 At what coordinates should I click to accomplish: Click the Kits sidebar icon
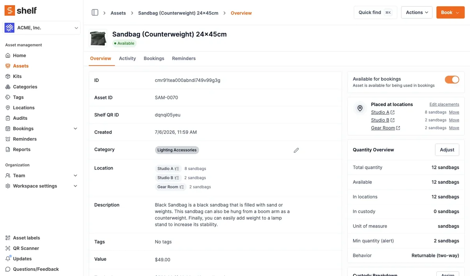tap(8, 76)
